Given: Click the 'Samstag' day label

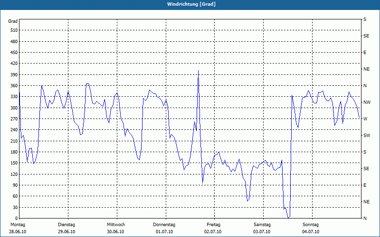Looking at the screenshot, I should 262,225.
